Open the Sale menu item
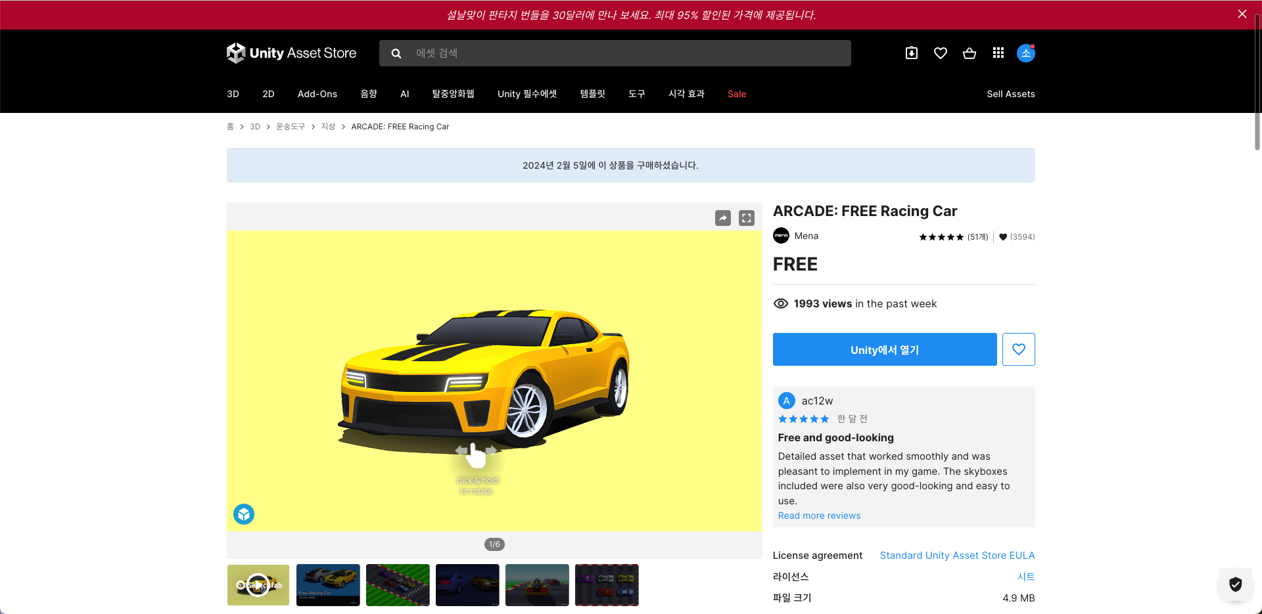 coord(737,94)
